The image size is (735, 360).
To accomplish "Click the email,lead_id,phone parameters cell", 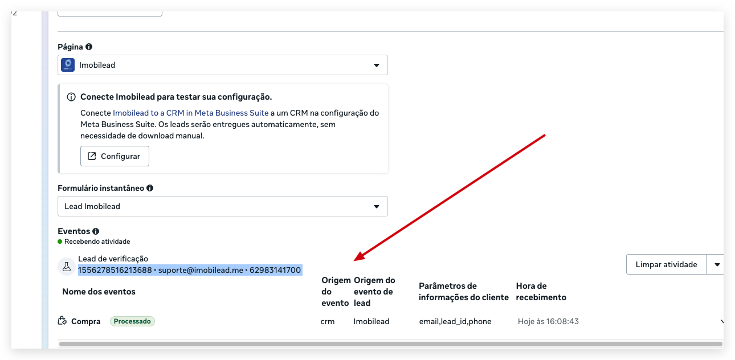I will (455, 321).
